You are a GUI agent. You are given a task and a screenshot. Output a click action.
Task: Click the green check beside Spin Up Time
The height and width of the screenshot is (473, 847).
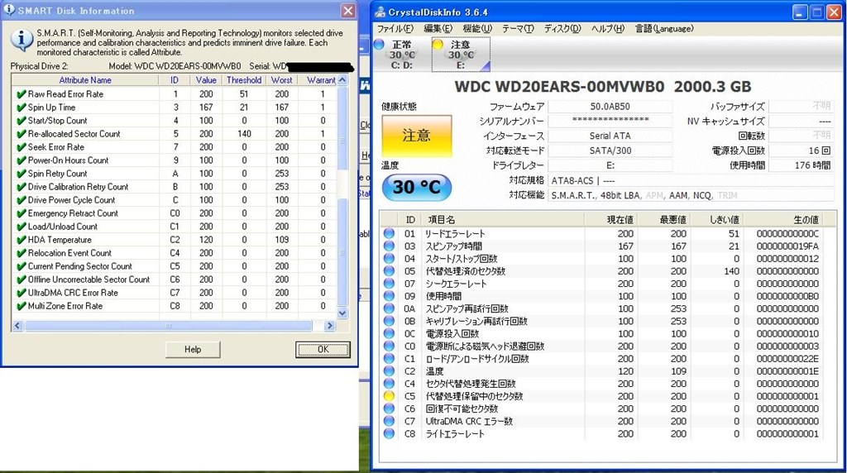pos(21,107)
